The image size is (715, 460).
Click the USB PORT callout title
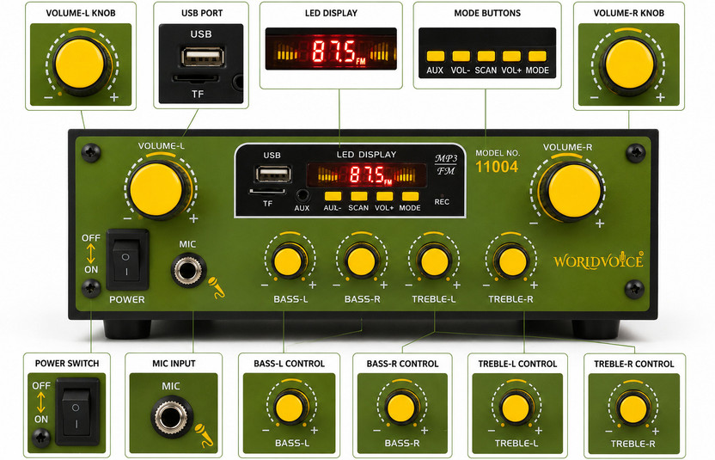pyautogui.click(x=202, y=13)
